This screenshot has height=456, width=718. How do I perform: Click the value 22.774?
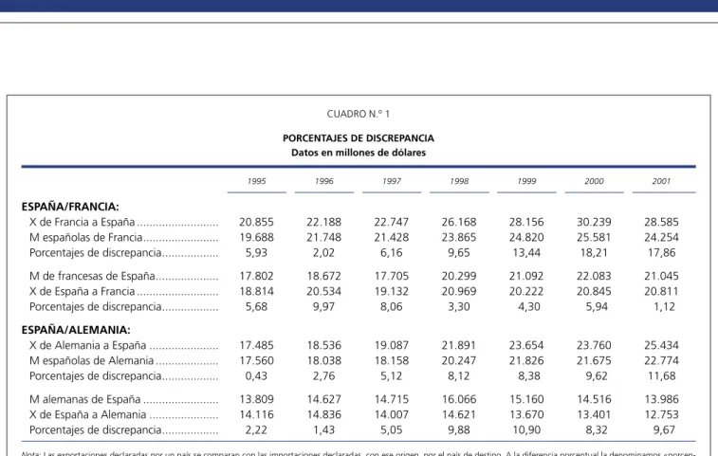[x=661, y=361]
